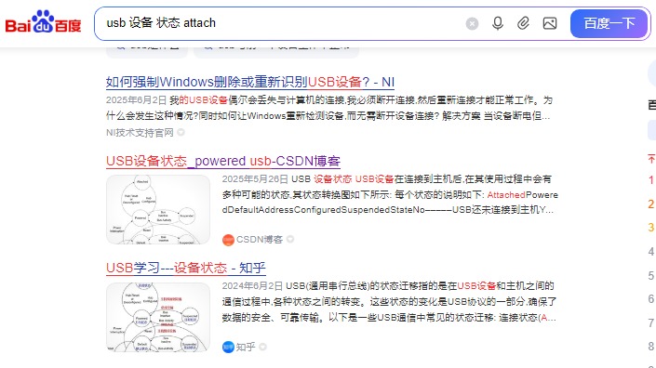This screenshot has width=656, height=368.
Task: Open state diagram thumbnail of CSDN result
Action: point(158,210)
